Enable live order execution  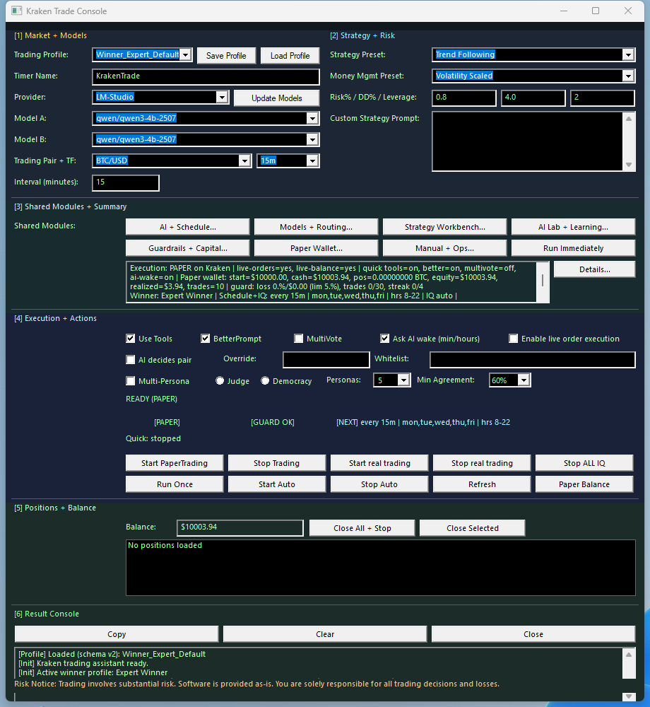click(513, 338)
